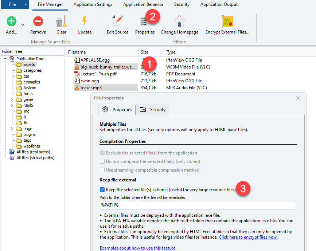Click the %PATH% folder path input field
The image size is (316, 251).
click(x=198, y=205)
